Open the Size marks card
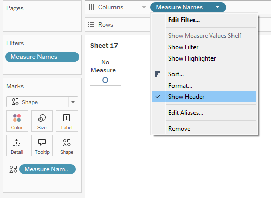Viewport: 271px width, 198px height. 42,121
